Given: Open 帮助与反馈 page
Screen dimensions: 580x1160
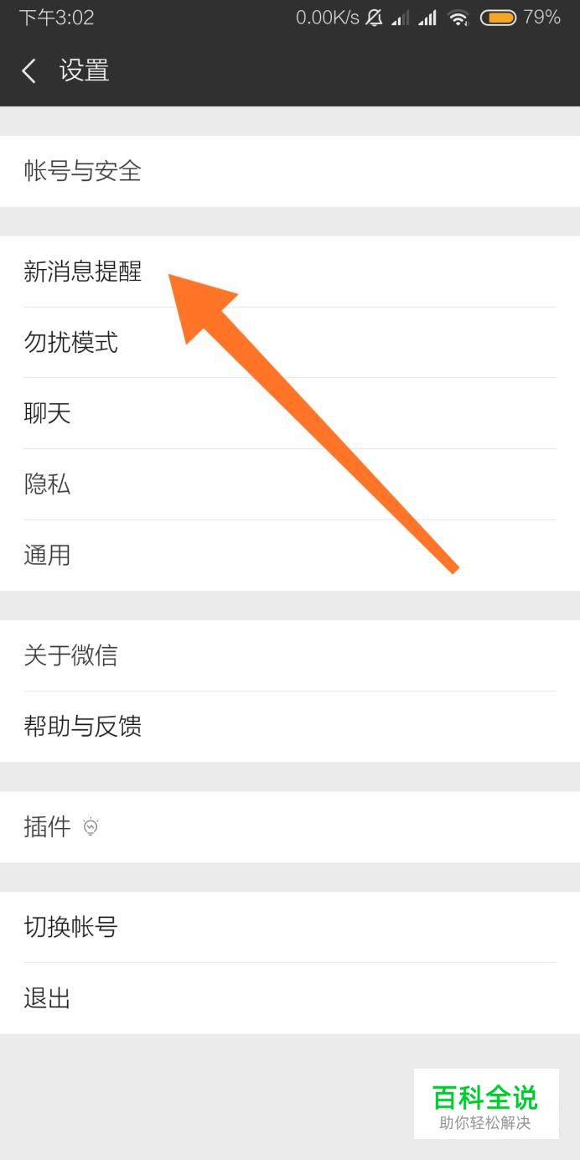Looking at the screenshot, I should (290, 727).
